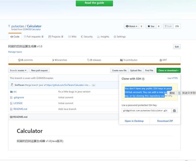This screenshot has width=196, height=161.
Task: Toggle the Clone or download dropdown
Action: tap(169, 70)
